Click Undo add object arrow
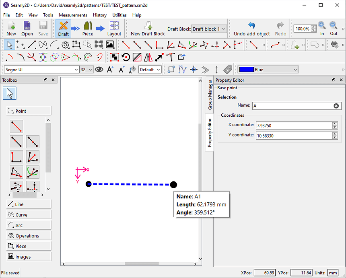Viewport: 346px width, 278px height. tap(251, 26)
